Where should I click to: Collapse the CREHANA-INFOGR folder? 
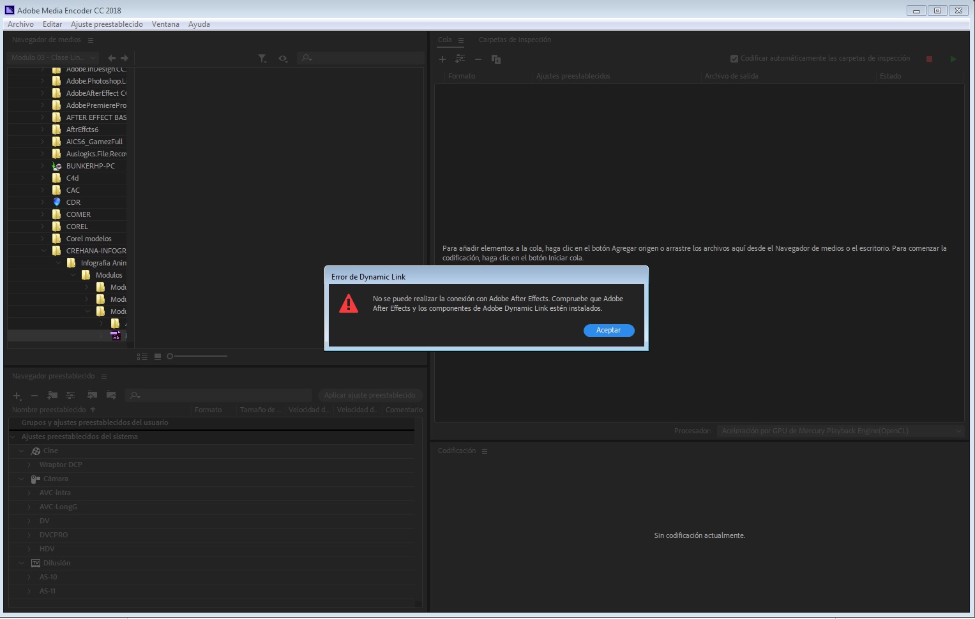tap(43, 251)
